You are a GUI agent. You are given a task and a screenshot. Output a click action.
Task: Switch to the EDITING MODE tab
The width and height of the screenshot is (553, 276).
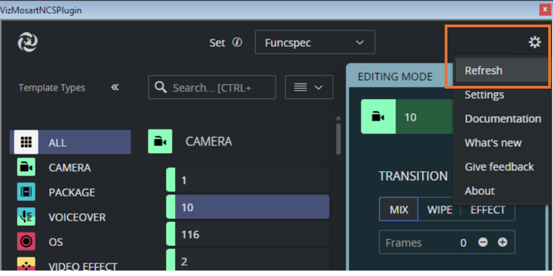[395, 76]
